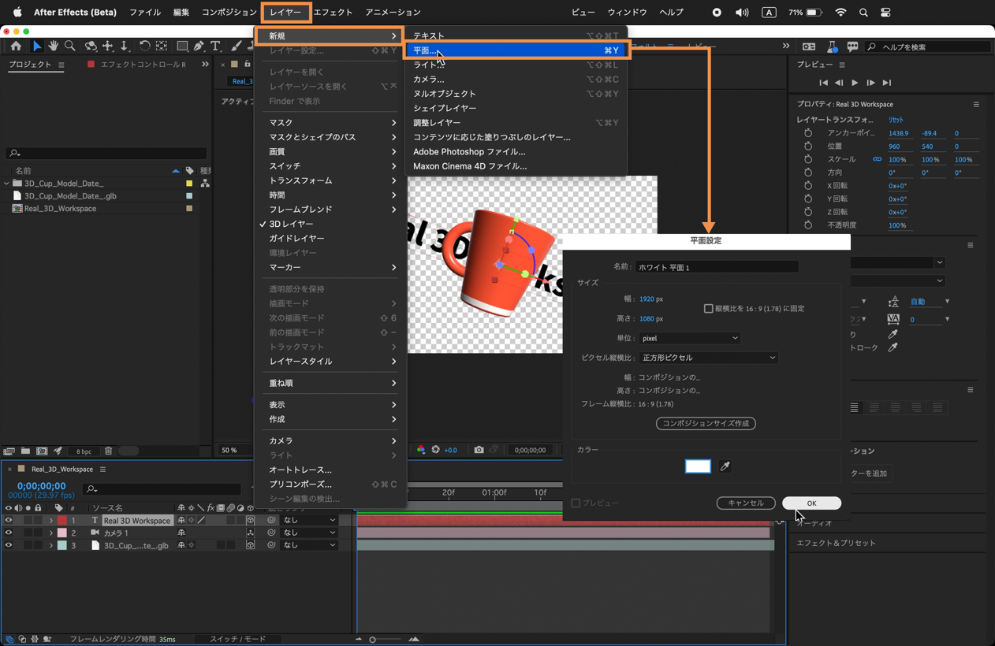Hide the カメラ 1 layer using eye icon

coord(9,533)
